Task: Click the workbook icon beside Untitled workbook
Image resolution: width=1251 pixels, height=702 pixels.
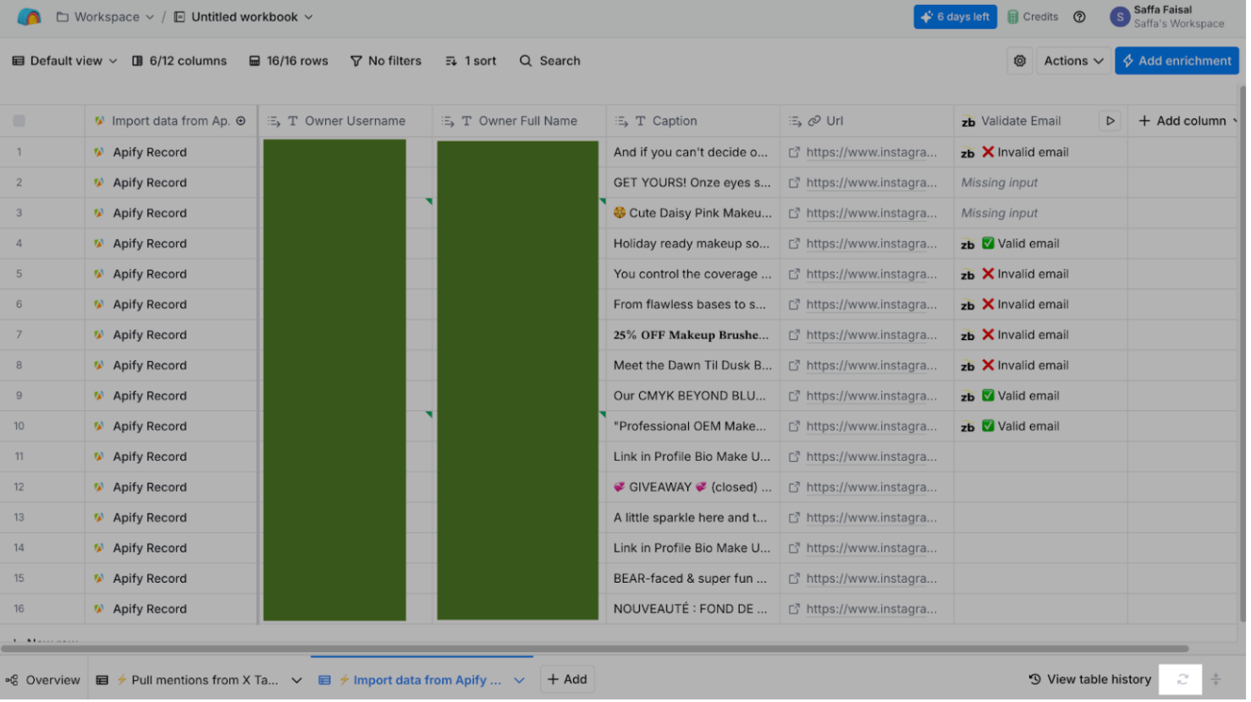Action: click(x=180, y=17)
